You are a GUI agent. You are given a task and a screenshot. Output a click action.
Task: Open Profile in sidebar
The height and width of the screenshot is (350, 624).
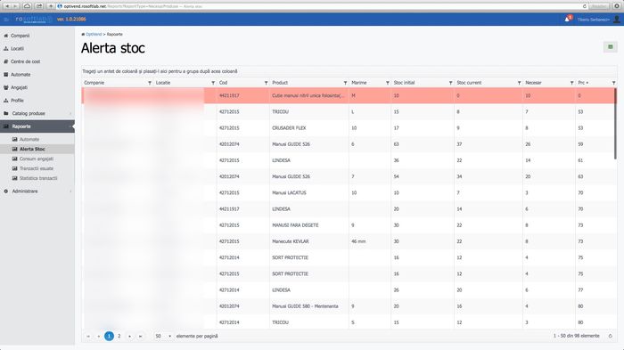[x=37, y=101]
